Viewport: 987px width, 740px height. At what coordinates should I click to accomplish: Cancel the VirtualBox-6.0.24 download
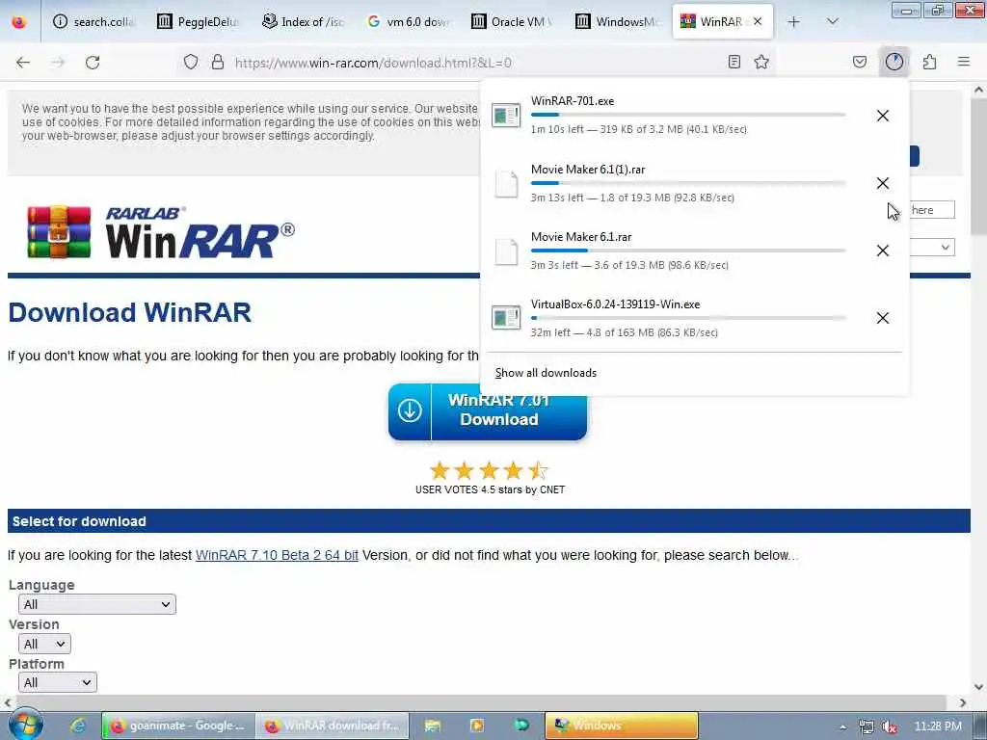click(883, 318)
